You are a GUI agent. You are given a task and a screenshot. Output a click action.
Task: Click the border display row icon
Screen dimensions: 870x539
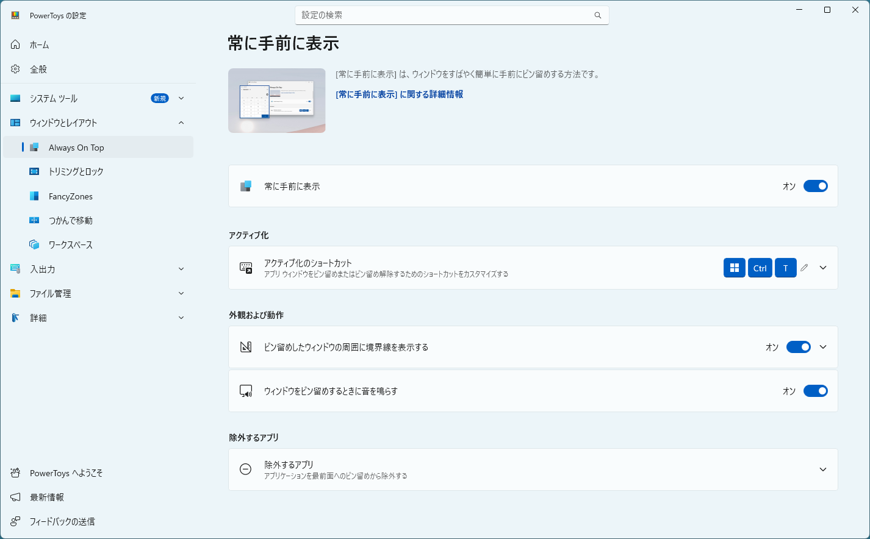[246, 347]
